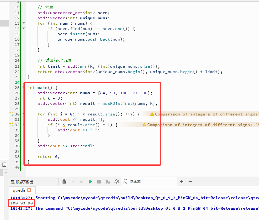259x220 pixels.
Task: Zoom out output with minus button
Action: click(x=190, y=181)
